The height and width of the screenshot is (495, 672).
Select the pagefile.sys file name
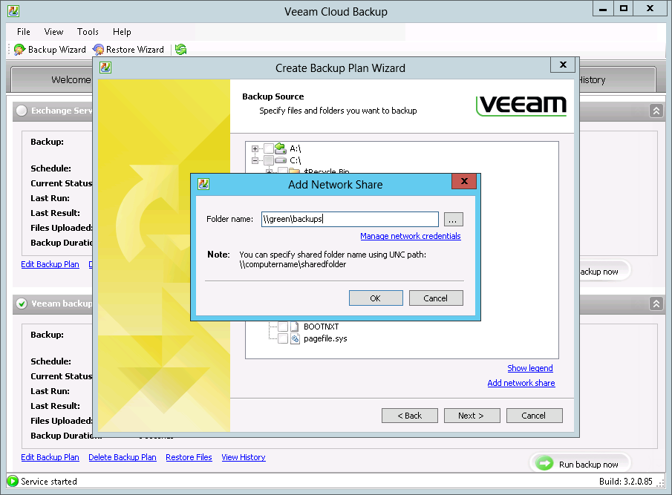coord(325,338)
